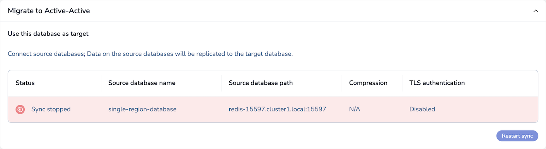Click the N/A compression value

355,109
